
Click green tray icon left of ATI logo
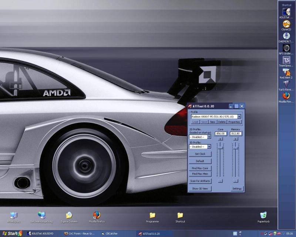pos(275,234)
